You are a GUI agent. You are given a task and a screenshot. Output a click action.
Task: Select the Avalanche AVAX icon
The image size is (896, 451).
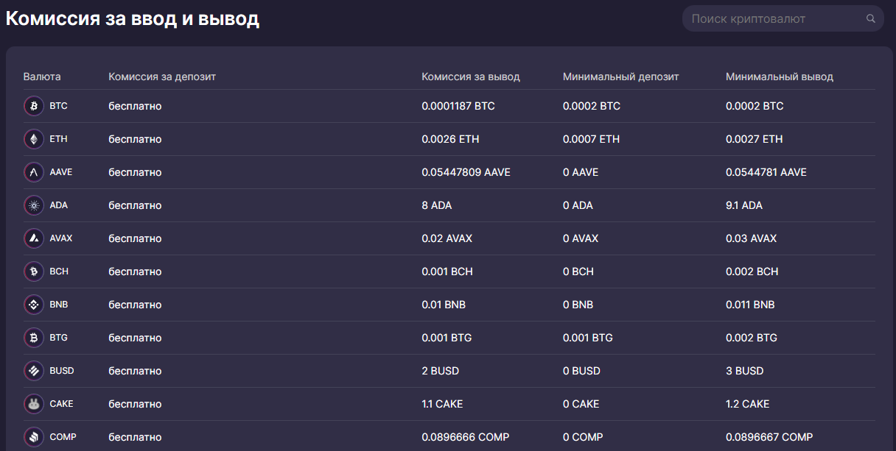click(34, 238)
